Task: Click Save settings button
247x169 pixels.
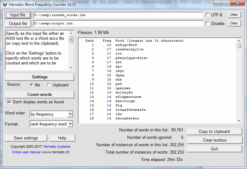Action: pos(26,138)
